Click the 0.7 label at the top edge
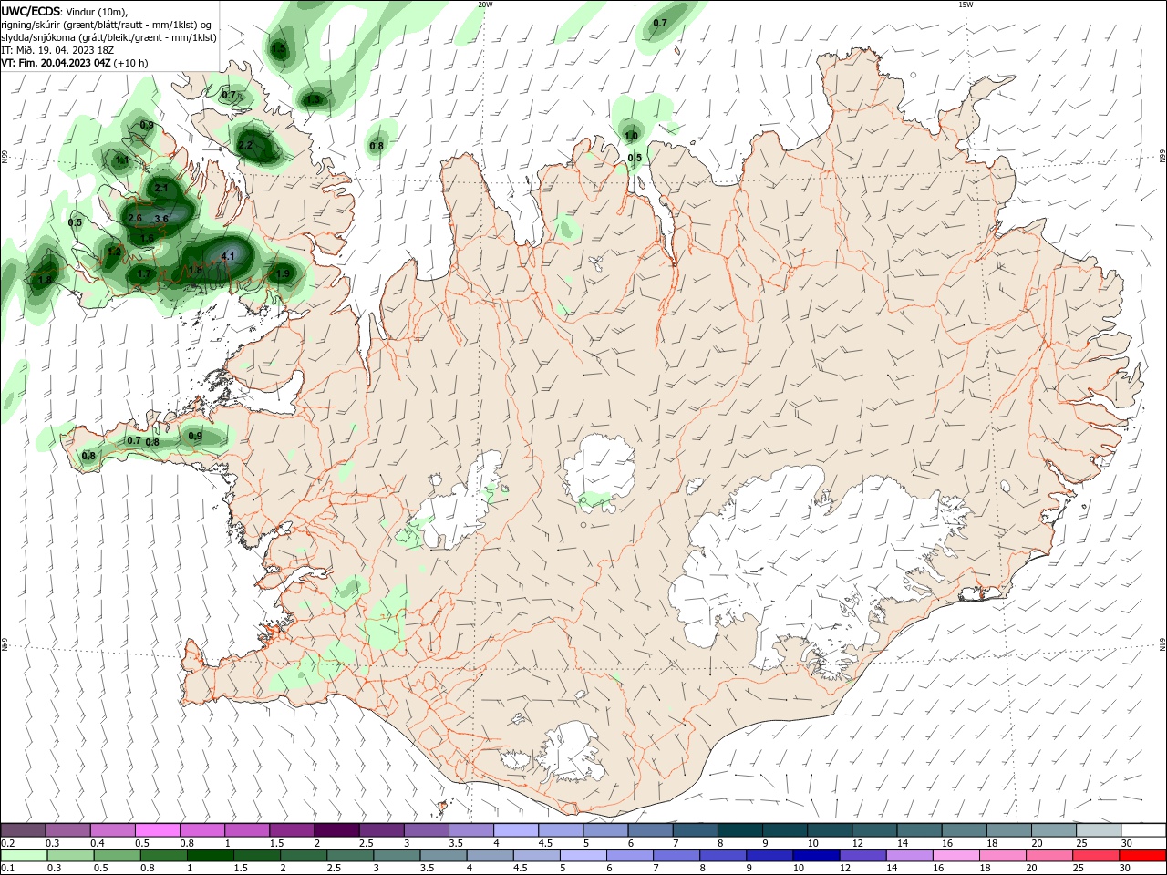The height and width of the screenshot is (875, 1167). coord(660,23)
